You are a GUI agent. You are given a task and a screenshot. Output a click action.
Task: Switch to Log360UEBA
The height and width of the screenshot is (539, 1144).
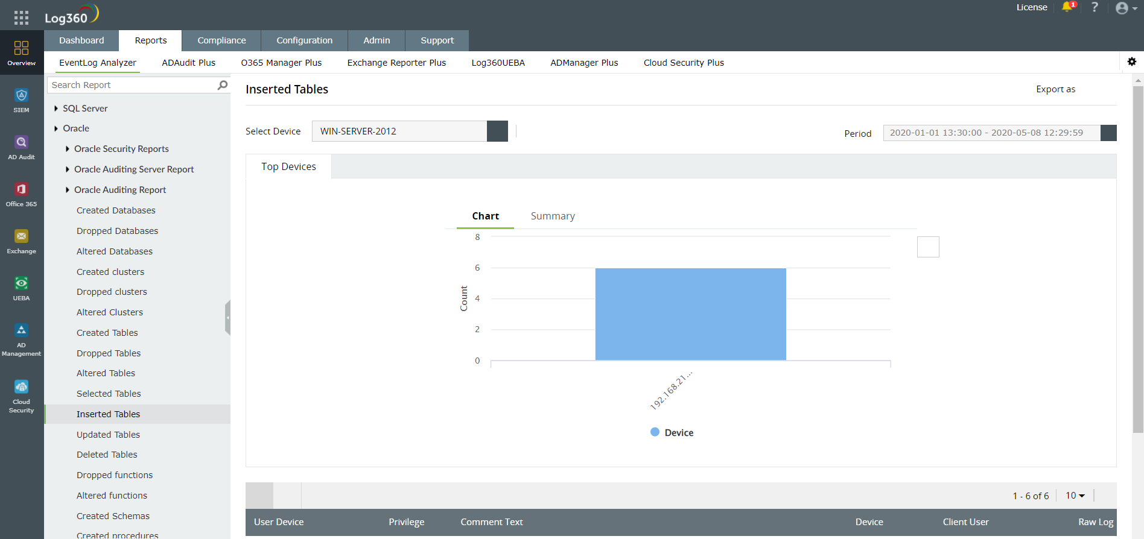[x=498, y=63]
